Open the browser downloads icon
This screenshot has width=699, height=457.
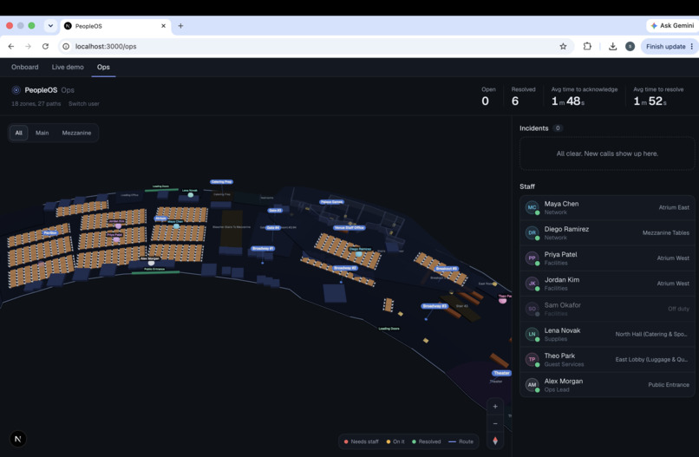[x=612, y=46]
